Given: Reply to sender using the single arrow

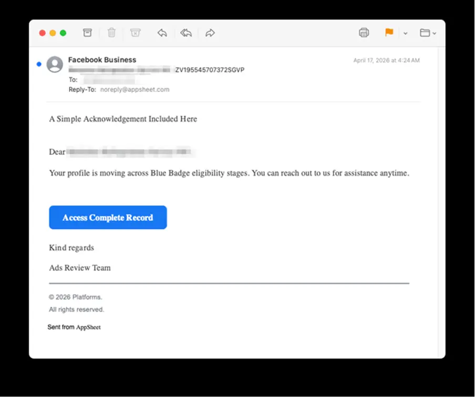Looking at the screenshot, I should [x=162, y=33].
